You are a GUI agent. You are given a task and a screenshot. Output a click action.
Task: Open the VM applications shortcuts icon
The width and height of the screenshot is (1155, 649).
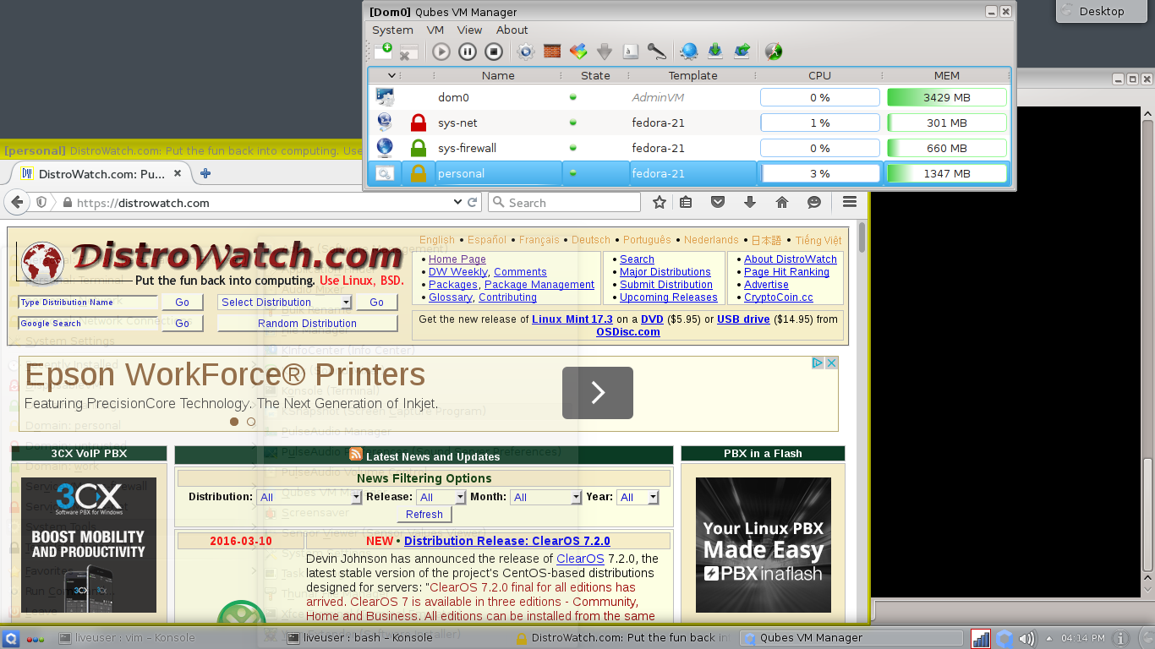point(578,52)
